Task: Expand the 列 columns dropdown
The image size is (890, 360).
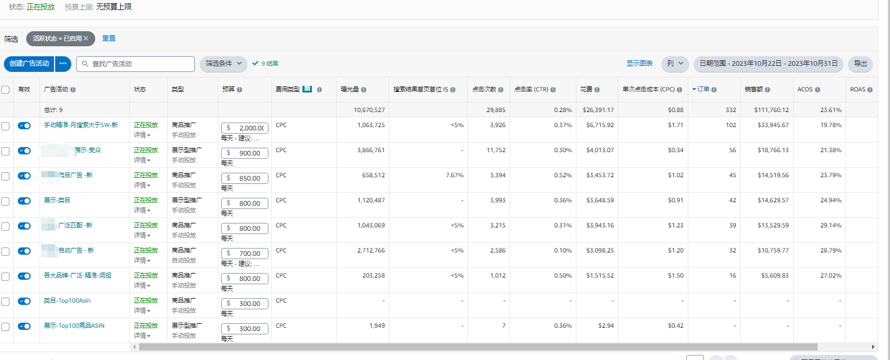Action: tap(675, 64)
